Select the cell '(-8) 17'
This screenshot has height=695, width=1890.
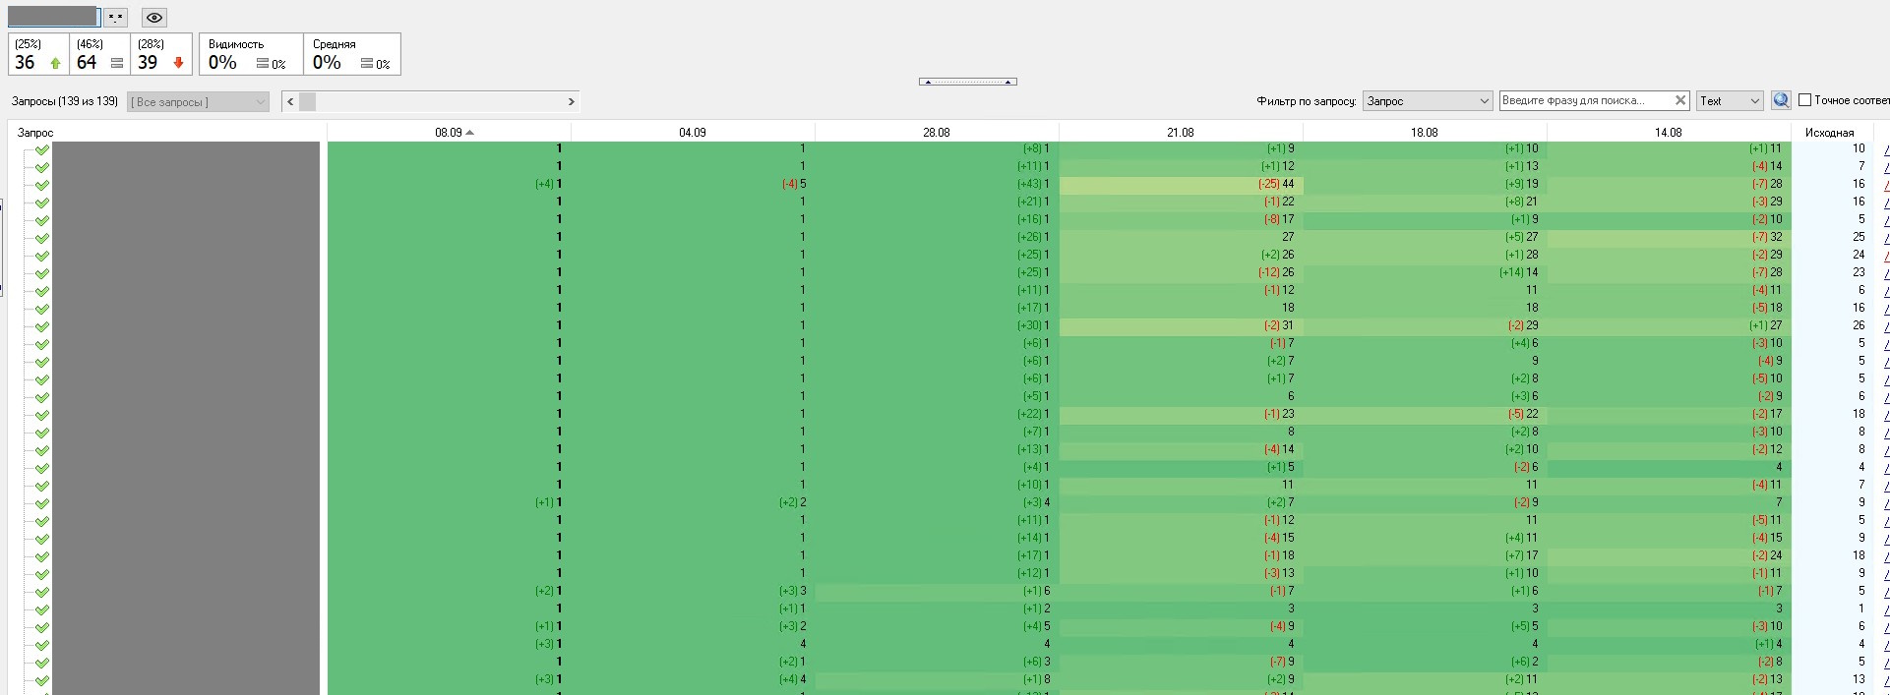(1181, 219)
